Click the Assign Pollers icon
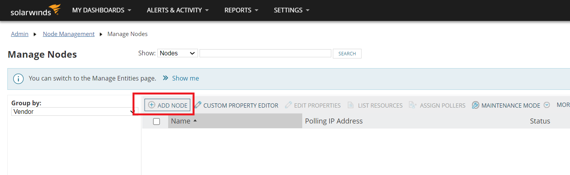This screenshot has width=570, height=175. (x=412, y=105)
